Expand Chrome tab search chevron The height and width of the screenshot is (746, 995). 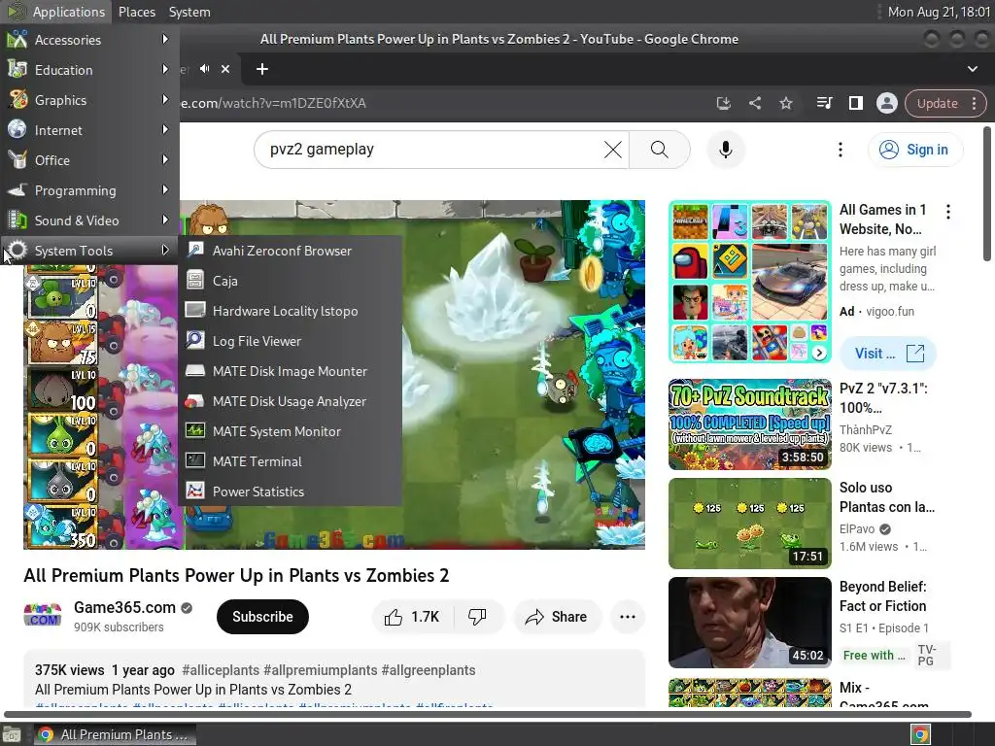click(972, 69)
